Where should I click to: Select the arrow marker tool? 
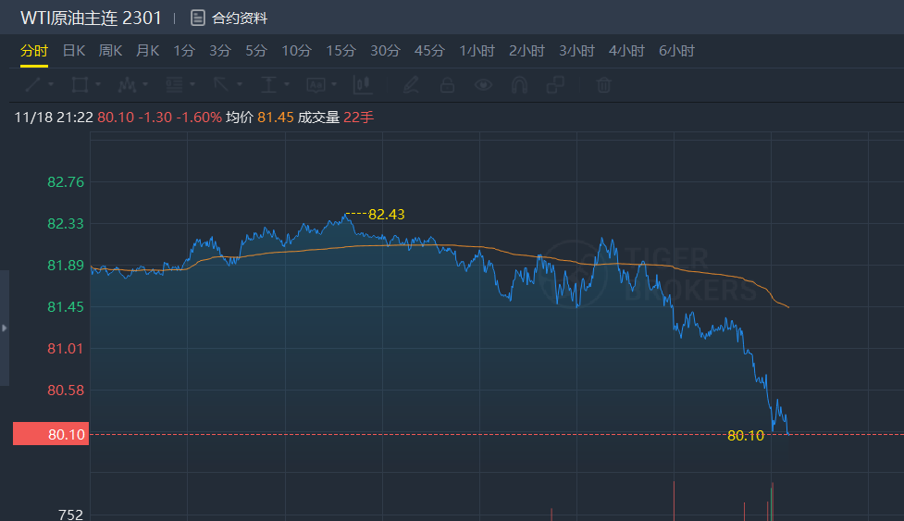[x=221, y=85]
